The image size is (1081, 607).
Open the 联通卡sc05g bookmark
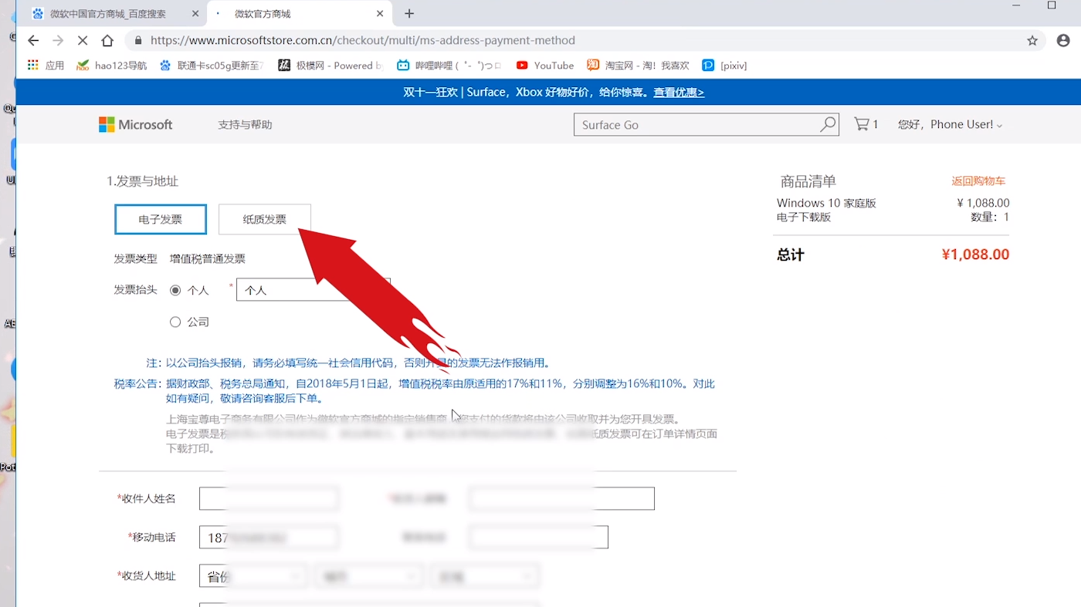point(212,66)
